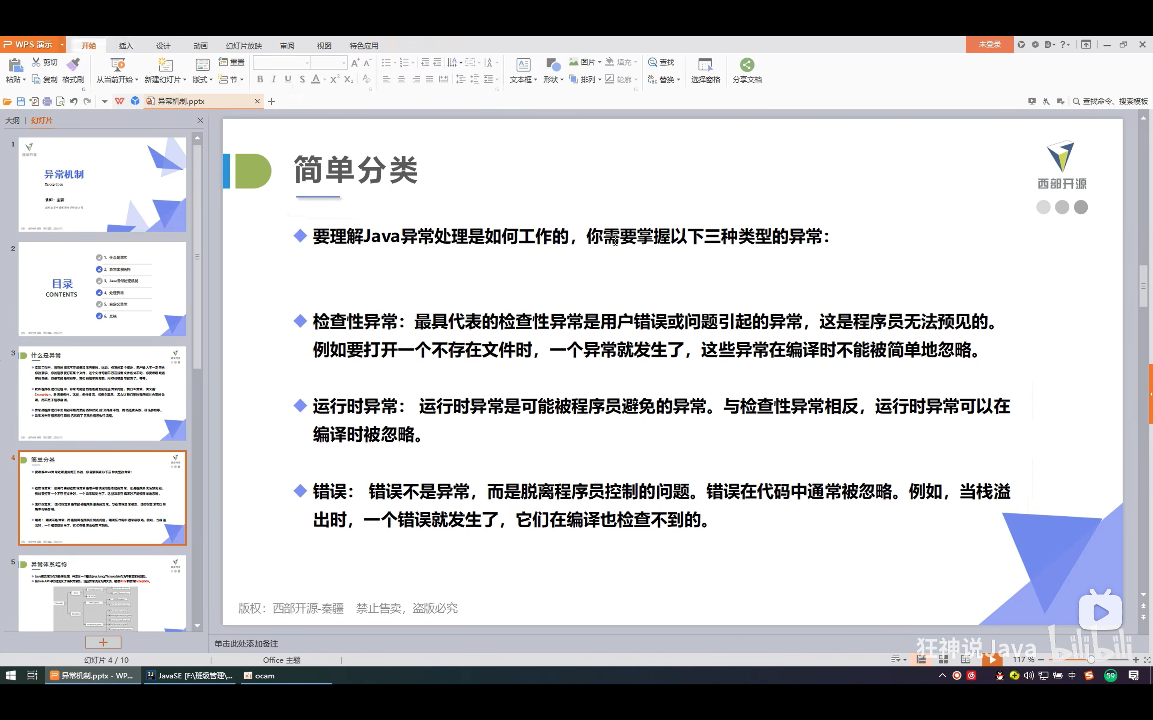Viewport: 1153px width, 720px height.
Task: Switch to the Outline (大纲) panel view
Action: [12, 120]
